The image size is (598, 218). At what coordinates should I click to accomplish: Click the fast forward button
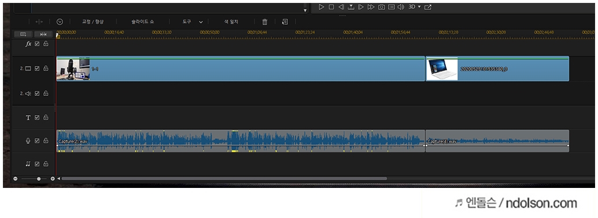[x=371, y=7]
